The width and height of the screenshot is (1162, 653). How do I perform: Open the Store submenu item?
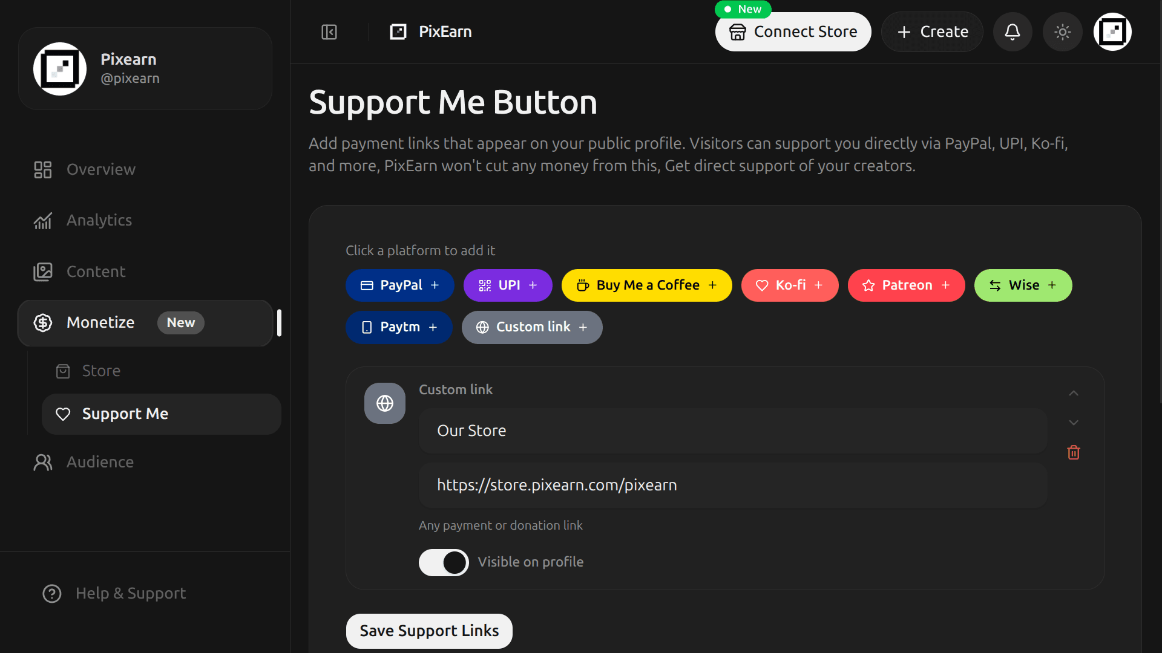(x=161, y=371)
